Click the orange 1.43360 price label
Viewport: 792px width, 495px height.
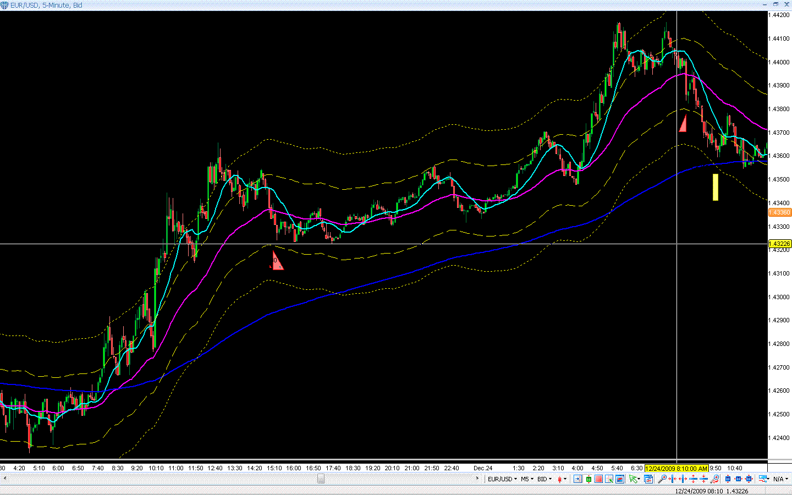click(779, 212)
